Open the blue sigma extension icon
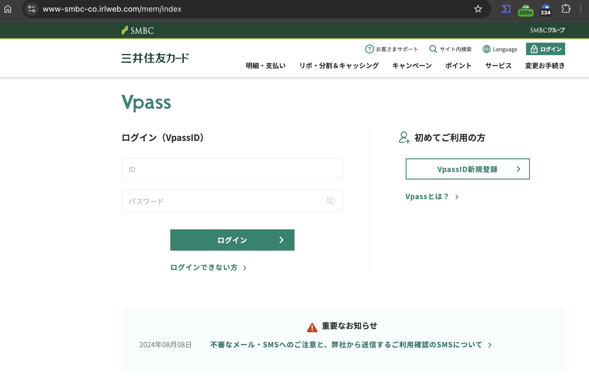 506,9
